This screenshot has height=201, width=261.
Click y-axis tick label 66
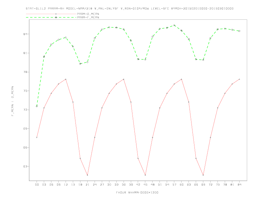[25, 147]
